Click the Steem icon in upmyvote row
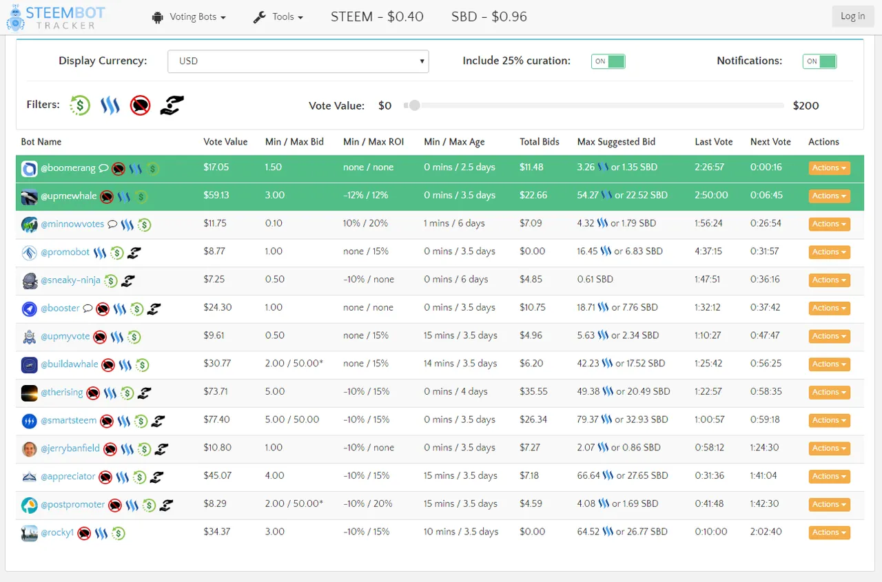882x582 pixels. [117, 337]
